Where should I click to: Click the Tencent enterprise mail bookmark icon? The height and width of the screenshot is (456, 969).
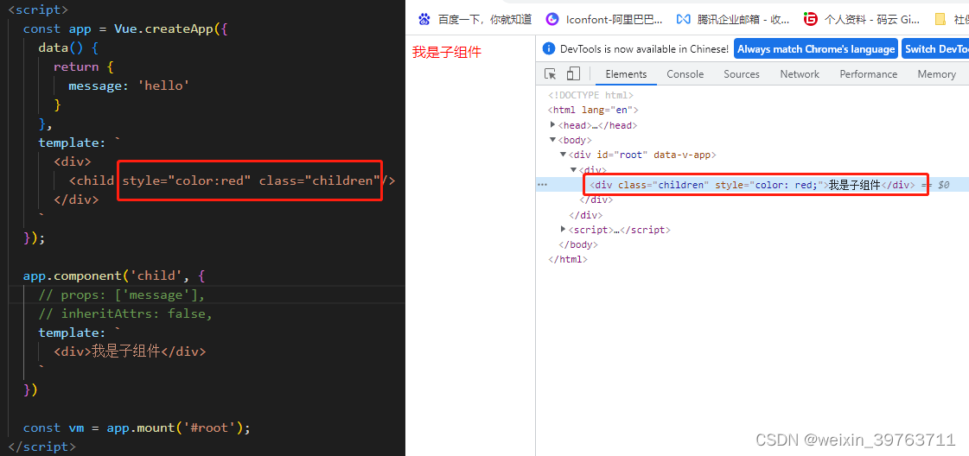tap(683, 19)
